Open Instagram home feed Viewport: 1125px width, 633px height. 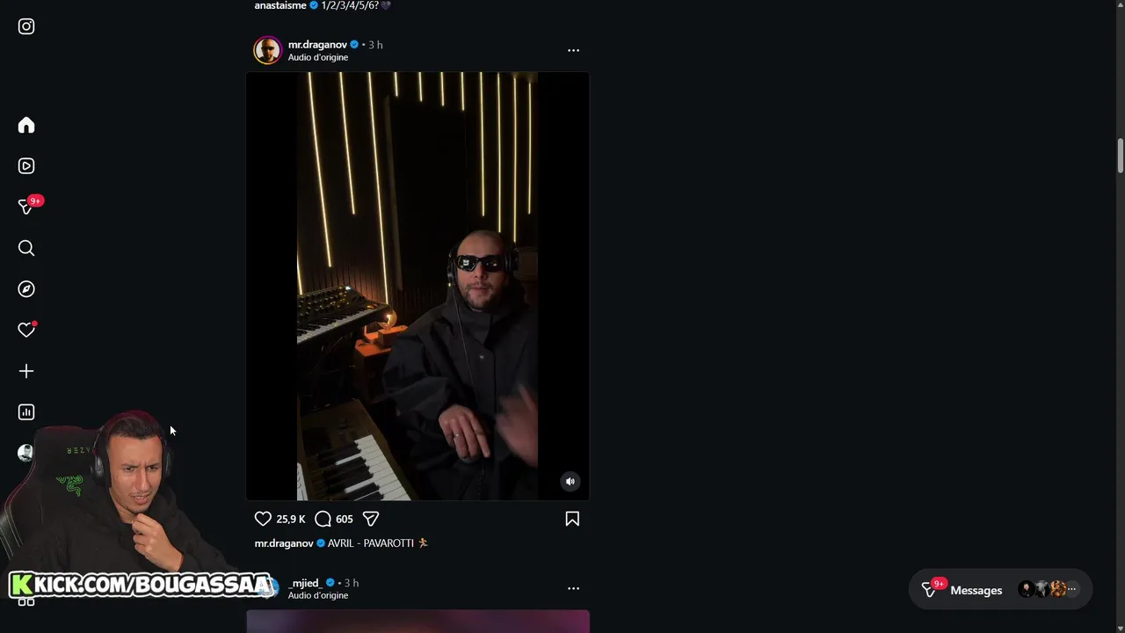point(26,126)
